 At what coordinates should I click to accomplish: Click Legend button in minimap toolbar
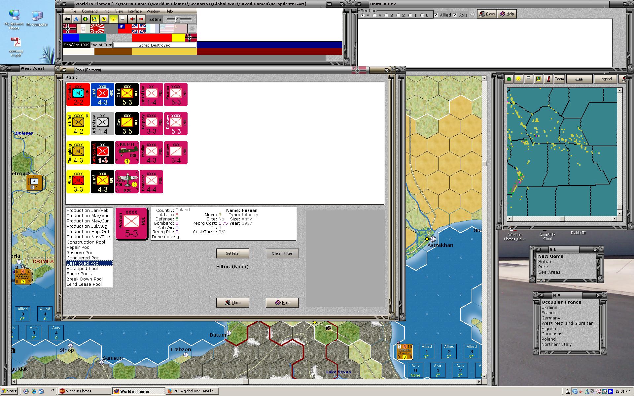606,79
